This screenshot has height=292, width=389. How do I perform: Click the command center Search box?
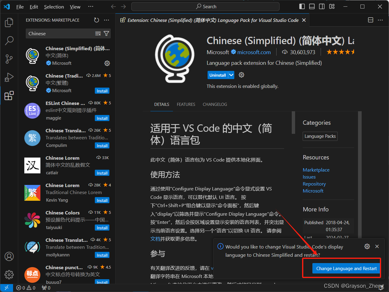205,7
